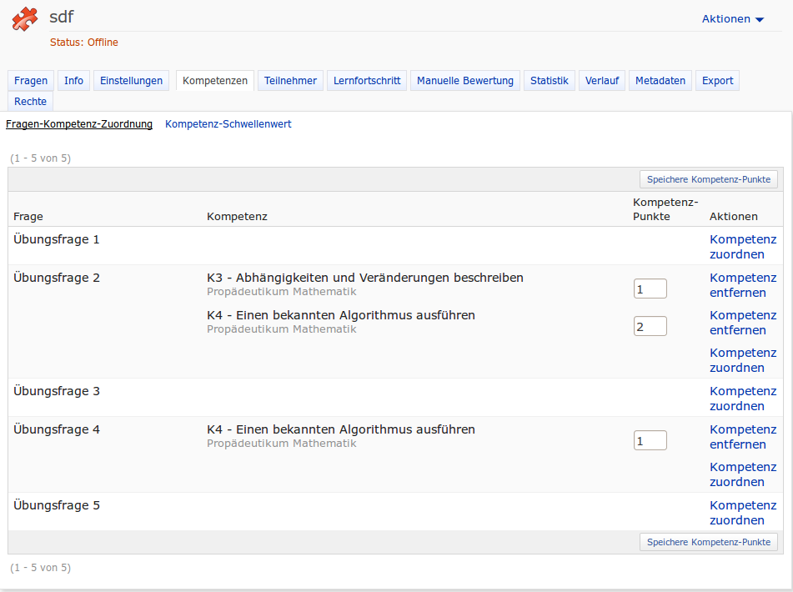Go to the Lernfortschritt tab
Viewport: 793px width, 592px height.
click(x=367, y=81)
